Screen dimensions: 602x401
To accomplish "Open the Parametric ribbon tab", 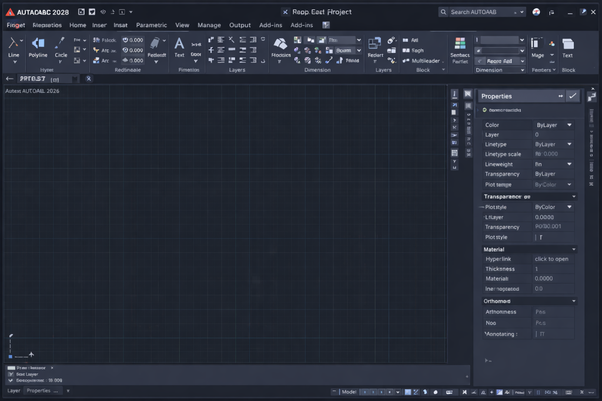I will click(x=151, y=25).
